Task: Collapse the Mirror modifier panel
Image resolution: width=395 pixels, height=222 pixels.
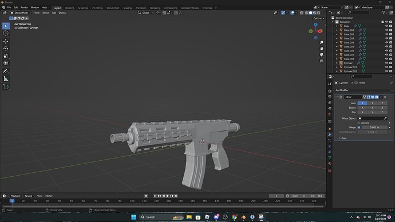Action: 337,97
